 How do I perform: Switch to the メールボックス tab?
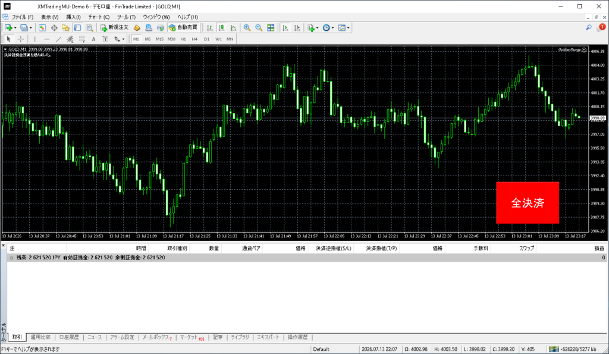click(156, 337)
